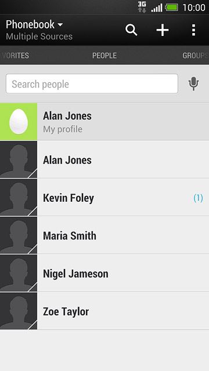This screenshot has width=209, height=371.
Task: Tap the voice search microphone
Action: pyautogui.click(x=193, y=83)
